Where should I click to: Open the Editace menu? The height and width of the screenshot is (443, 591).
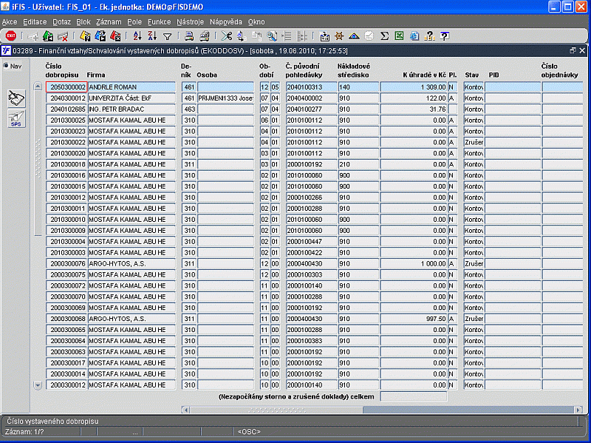click(x=35, y=22)
